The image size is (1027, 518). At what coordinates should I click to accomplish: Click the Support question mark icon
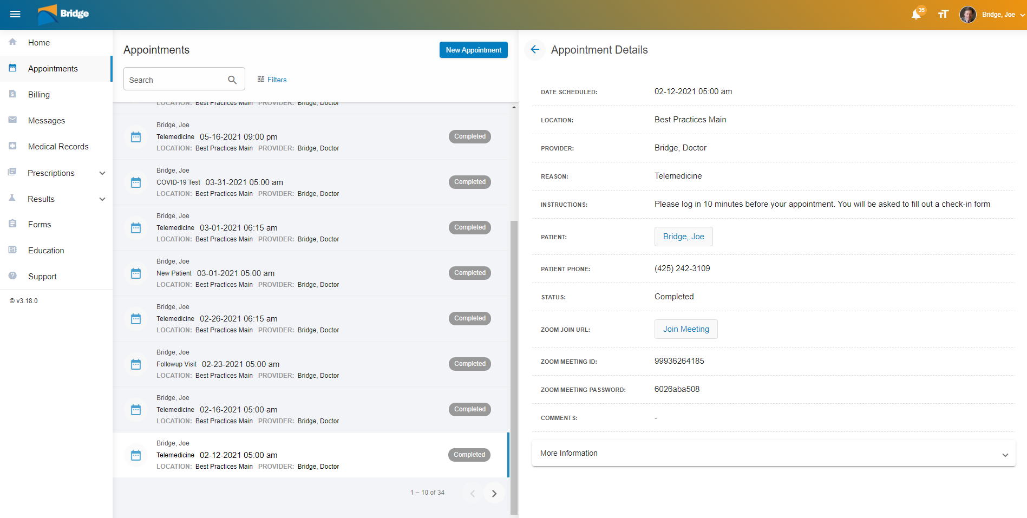tap(12, 276)
